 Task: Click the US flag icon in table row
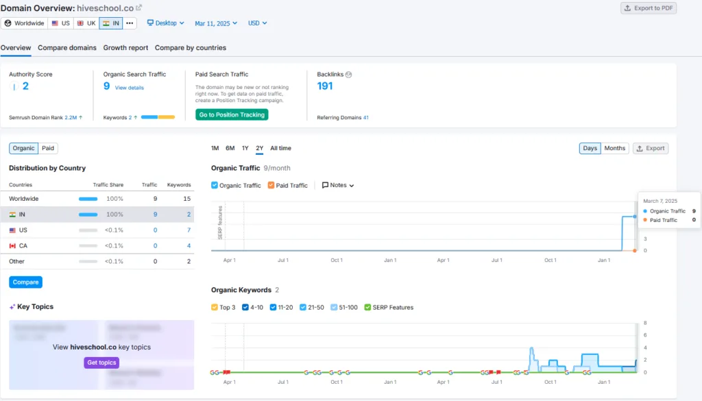click(12, 230)
